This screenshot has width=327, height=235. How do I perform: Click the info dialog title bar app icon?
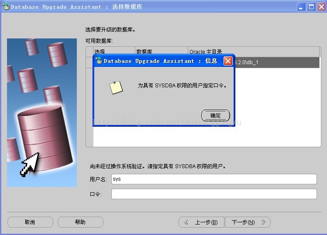tap(99, 61)
